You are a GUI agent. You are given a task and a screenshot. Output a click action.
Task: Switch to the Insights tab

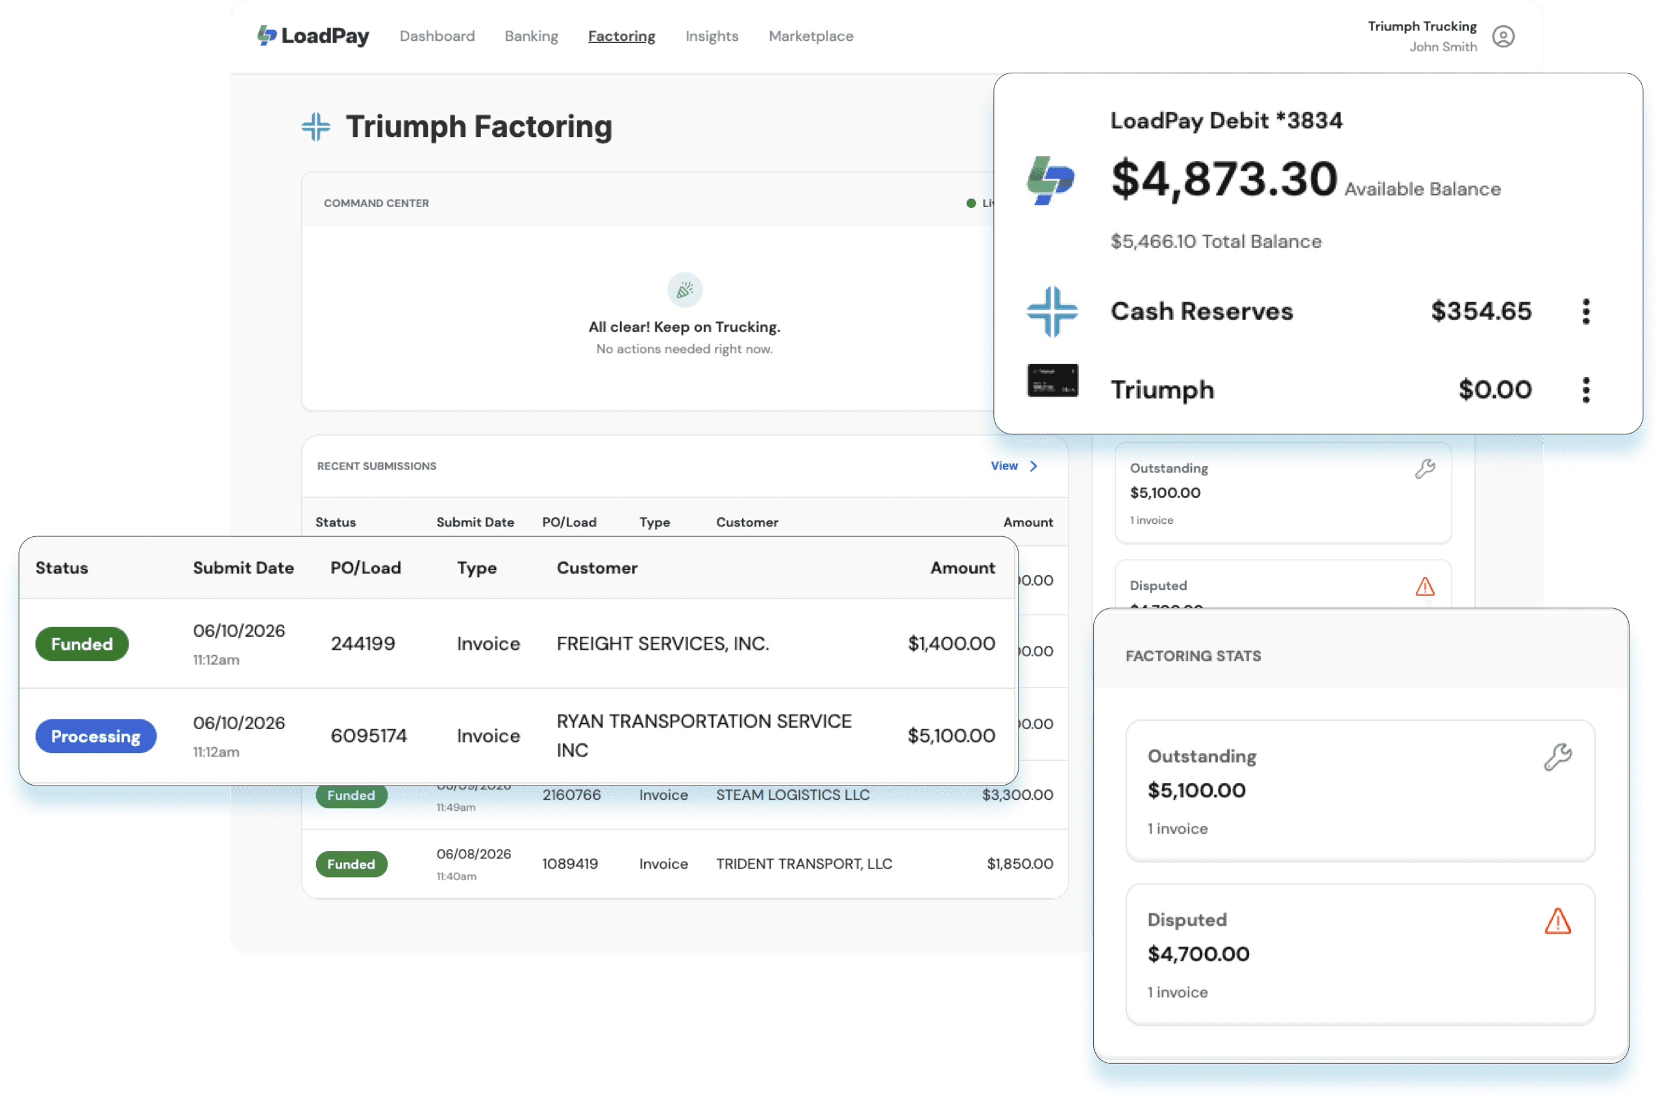pos(712,36)
